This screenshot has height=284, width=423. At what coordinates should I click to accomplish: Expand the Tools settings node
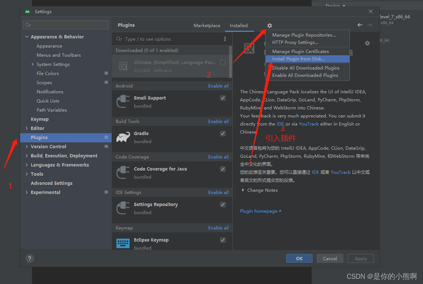coord(27,174)
